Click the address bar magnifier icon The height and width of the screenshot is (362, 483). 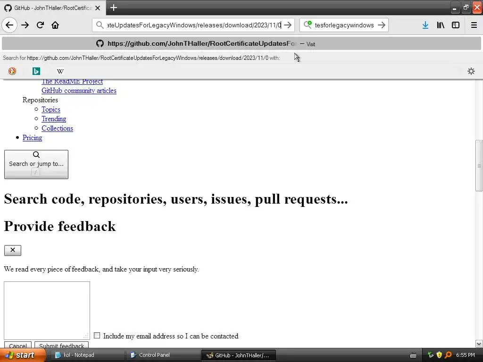[100, 25]
